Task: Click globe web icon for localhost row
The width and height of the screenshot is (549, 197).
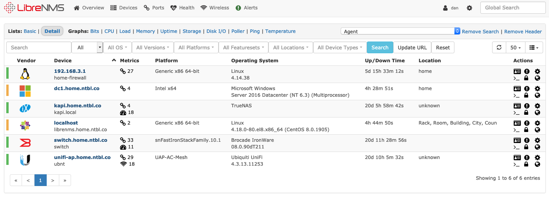Action: pos(537,130)
